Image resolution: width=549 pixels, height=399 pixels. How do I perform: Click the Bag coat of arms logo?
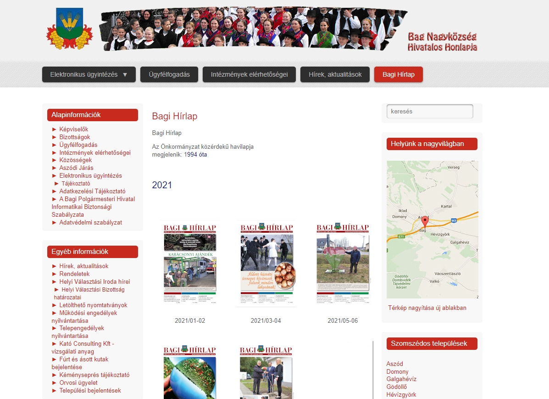point(70,28)
